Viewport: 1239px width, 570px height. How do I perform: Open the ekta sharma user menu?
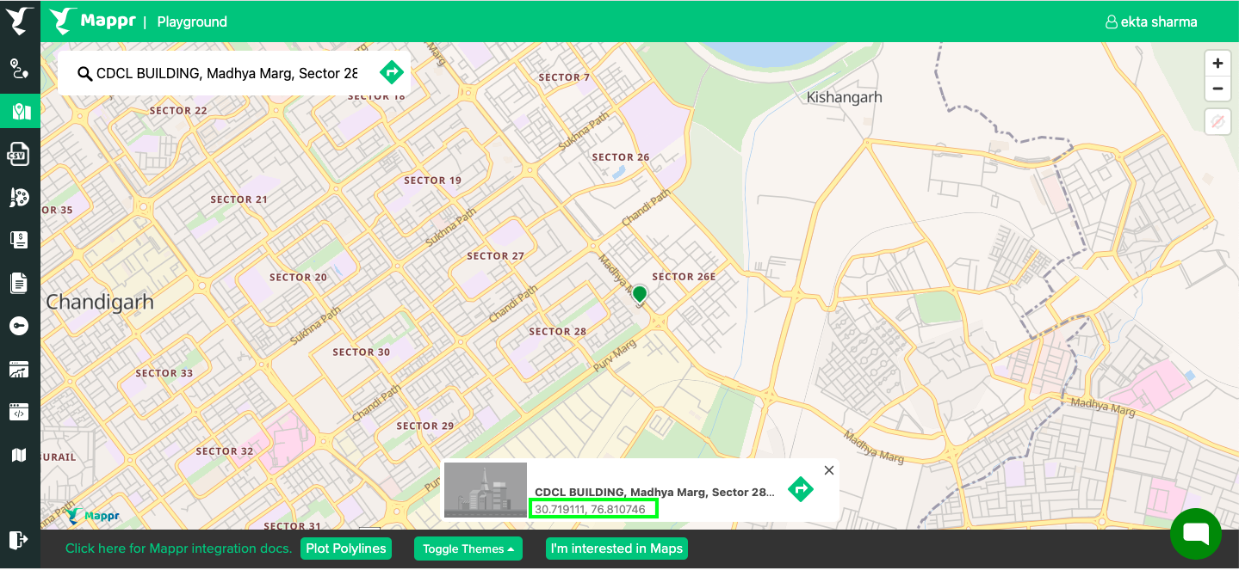coord(1151,22)
